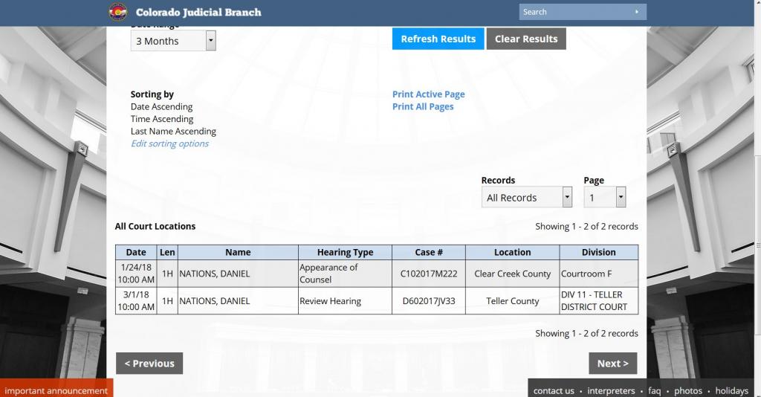The height and width of the screenshot is (397, 761).
Task: Go to the Previous page button
Action: [x=149, y=364]
